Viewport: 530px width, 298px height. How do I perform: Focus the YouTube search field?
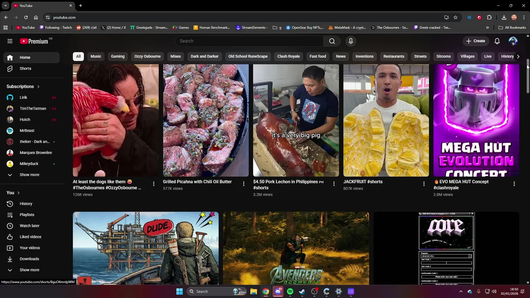tap(250, 41)
